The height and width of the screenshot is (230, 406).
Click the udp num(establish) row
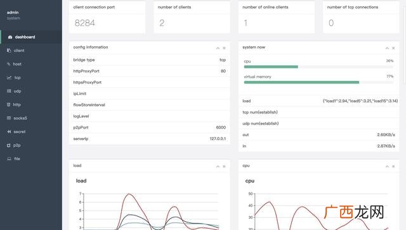[x=318, y=124]
